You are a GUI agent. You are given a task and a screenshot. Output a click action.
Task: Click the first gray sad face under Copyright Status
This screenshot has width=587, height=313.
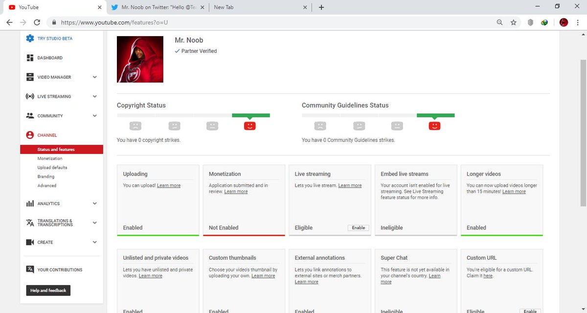[135, 126]
